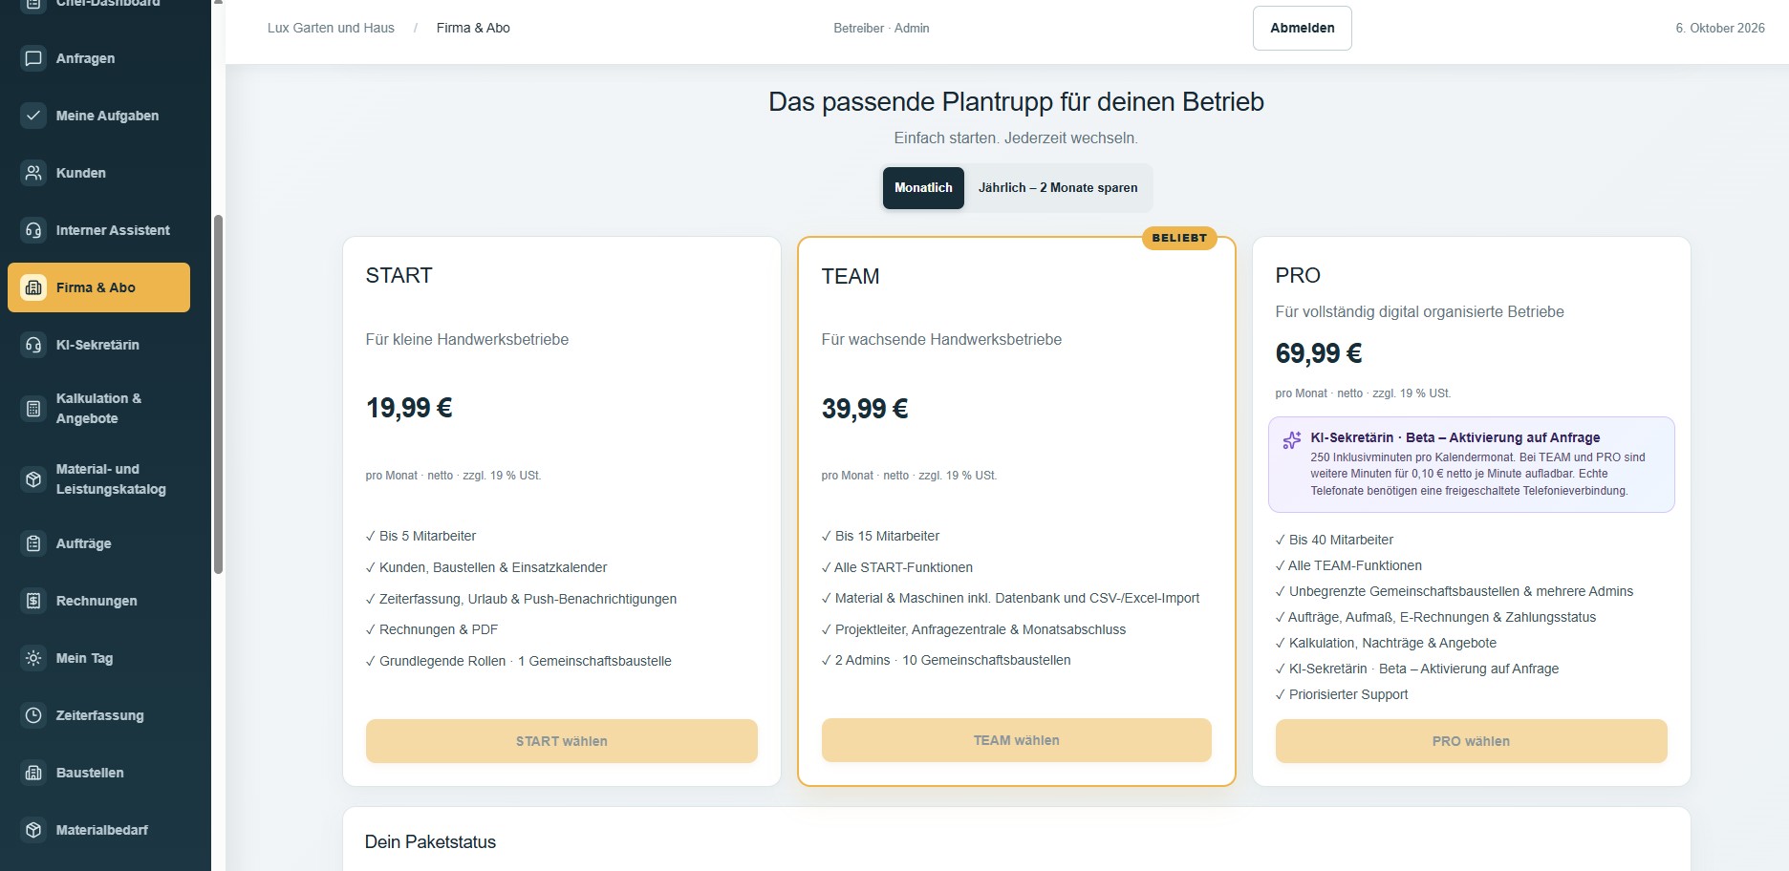Open the Aufträge section
Screen dimensions: 1789x871
pos(98,543)
